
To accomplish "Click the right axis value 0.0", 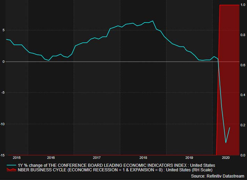I will [243, 155].
